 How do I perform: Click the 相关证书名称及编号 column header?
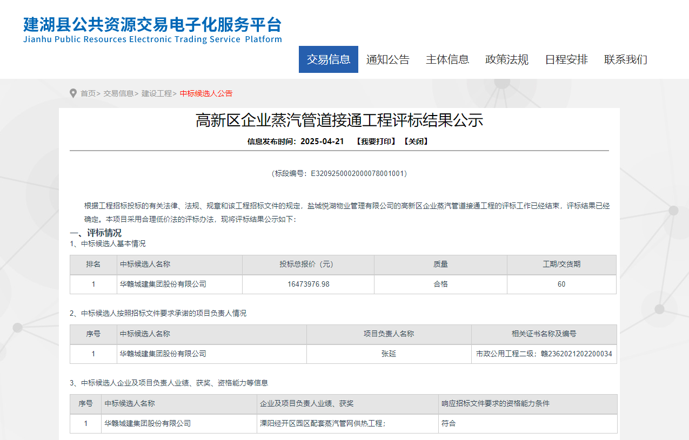pos(544,334)
